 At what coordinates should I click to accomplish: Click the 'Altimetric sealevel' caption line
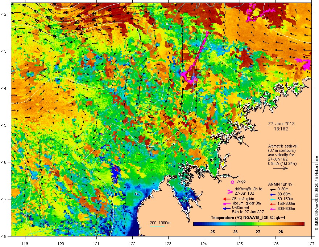click(283, 146)
